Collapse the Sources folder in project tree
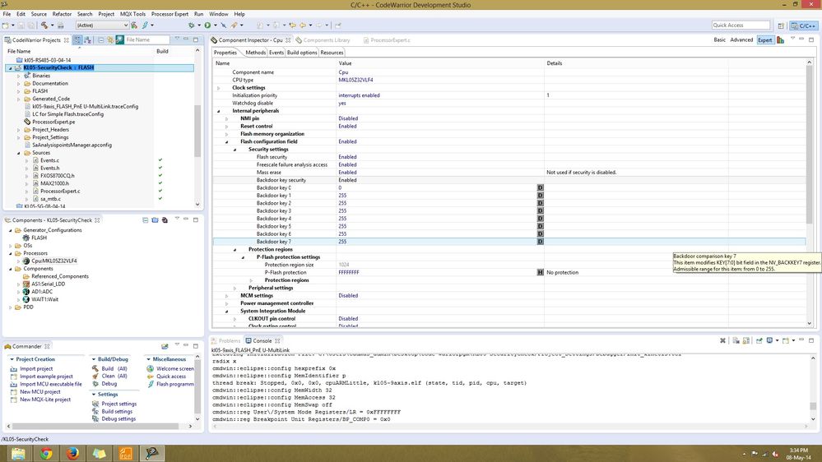The image size is (822, 462). (x=18, y=153)
